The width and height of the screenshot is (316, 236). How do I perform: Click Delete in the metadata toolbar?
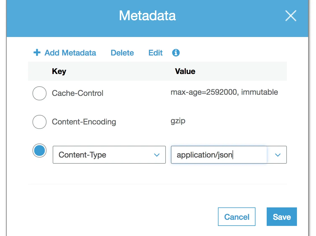coord(122,53)
